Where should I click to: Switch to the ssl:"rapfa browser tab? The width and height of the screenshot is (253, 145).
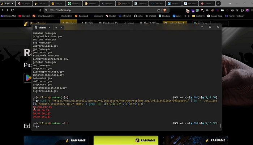tap(24, 3)
